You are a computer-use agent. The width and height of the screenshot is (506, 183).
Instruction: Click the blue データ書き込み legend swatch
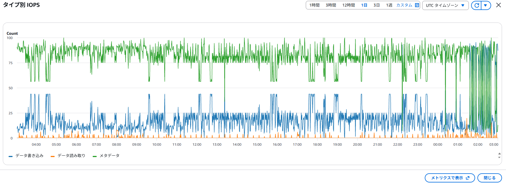(x=11, y=156)
